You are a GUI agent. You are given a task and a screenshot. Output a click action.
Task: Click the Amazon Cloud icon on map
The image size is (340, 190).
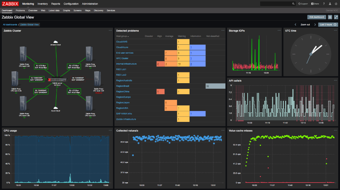click(56, 42)
